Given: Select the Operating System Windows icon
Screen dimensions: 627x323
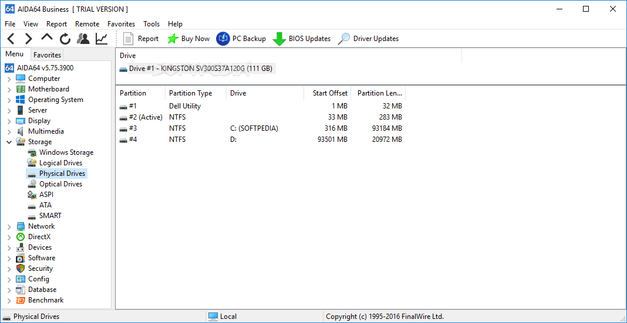Looking at the screenshot, I should 21,100.
